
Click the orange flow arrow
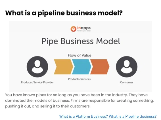100,67
